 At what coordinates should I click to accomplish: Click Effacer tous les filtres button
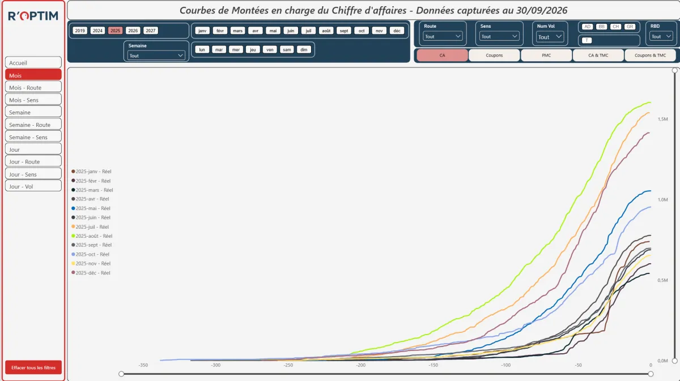tap(33, 367)
